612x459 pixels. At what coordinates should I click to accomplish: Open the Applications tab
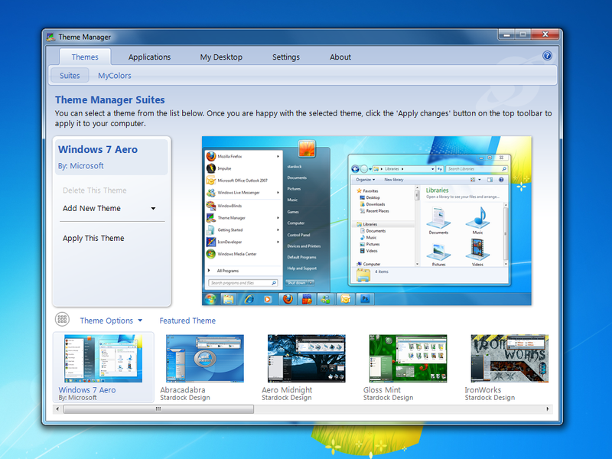(149, 57)
